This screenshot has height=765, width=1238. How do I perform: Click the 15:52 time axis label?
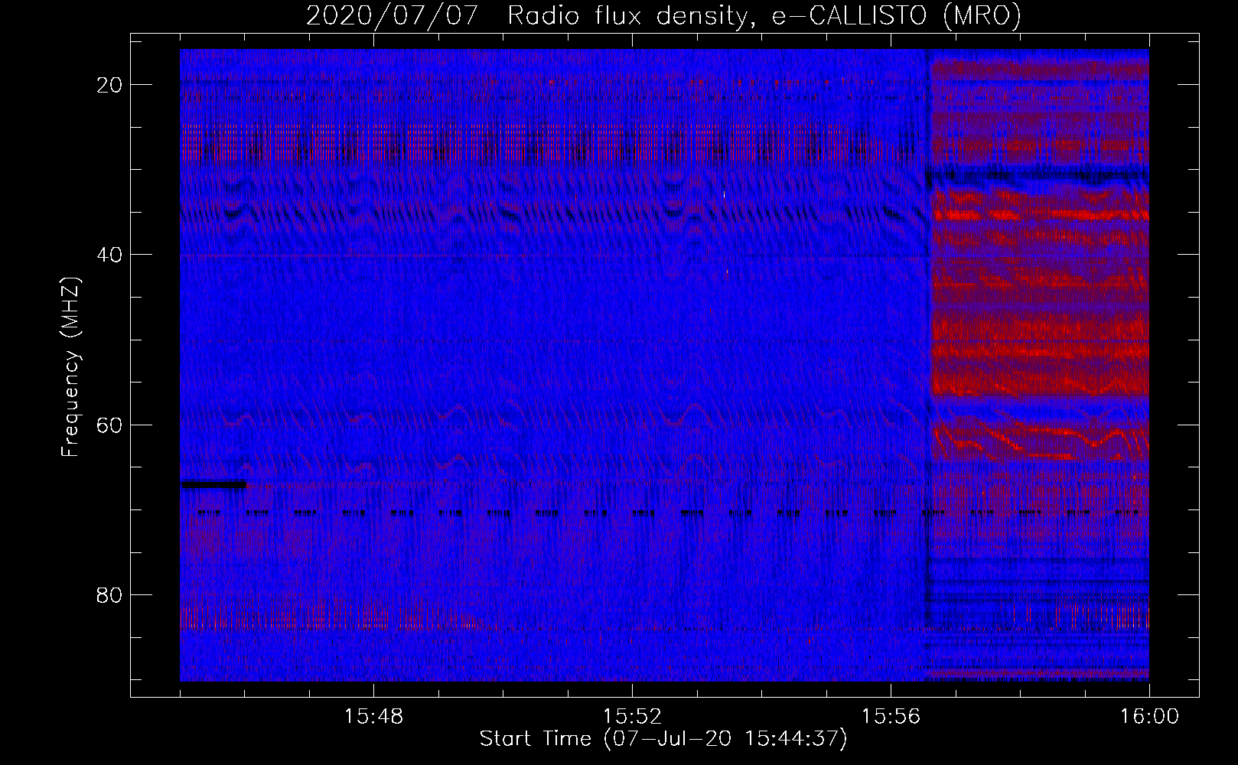click(632, 717)
